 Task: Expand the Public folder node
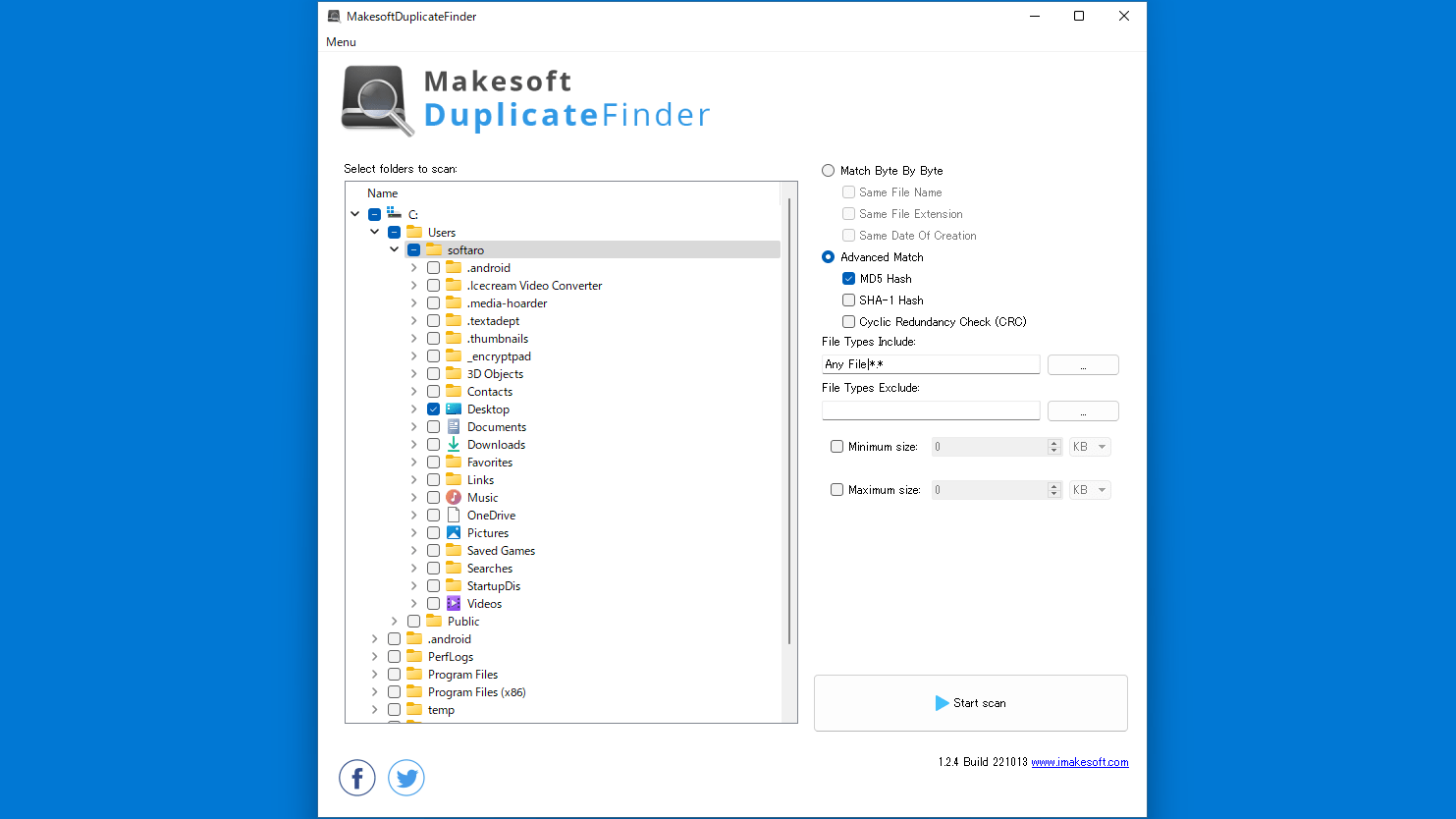pos(395,621)
